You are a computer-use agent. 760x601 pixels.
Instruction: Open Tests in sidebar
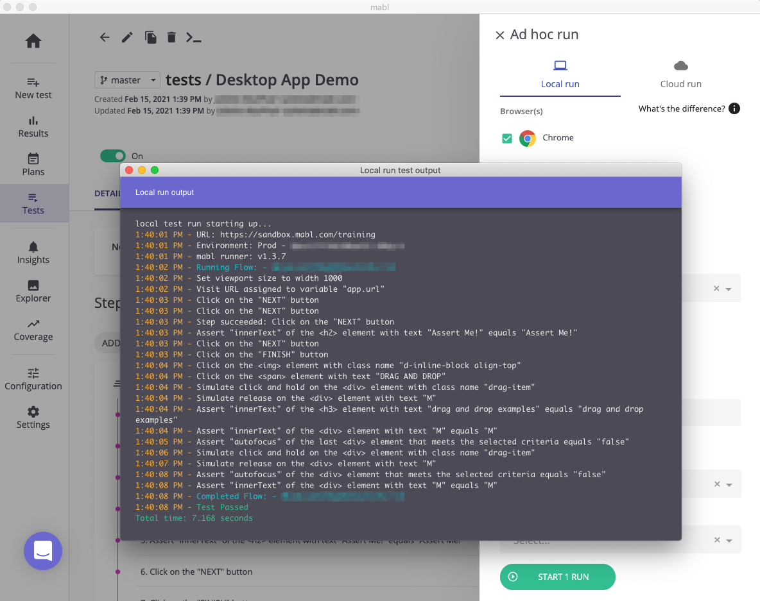tap(33, 204)
